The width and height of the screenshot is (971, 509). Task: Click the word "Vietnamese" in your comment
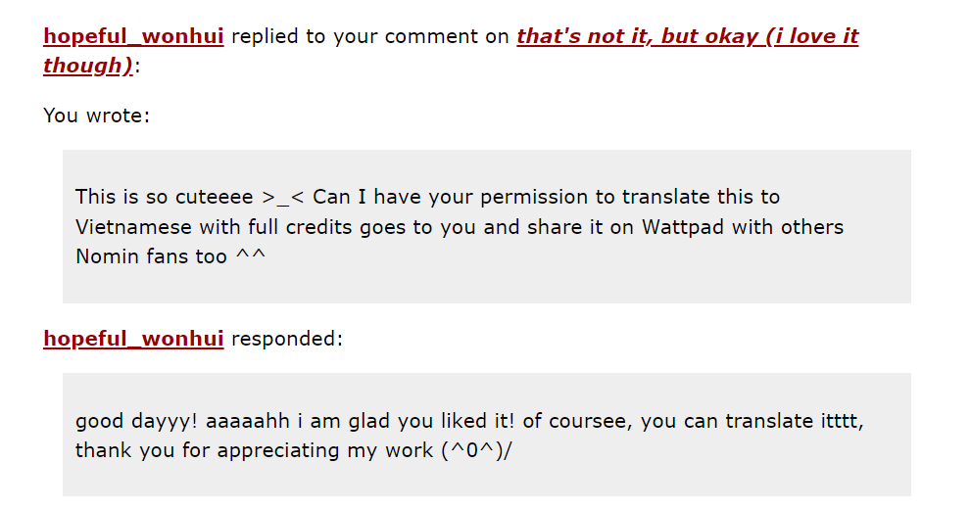point(133,227)
